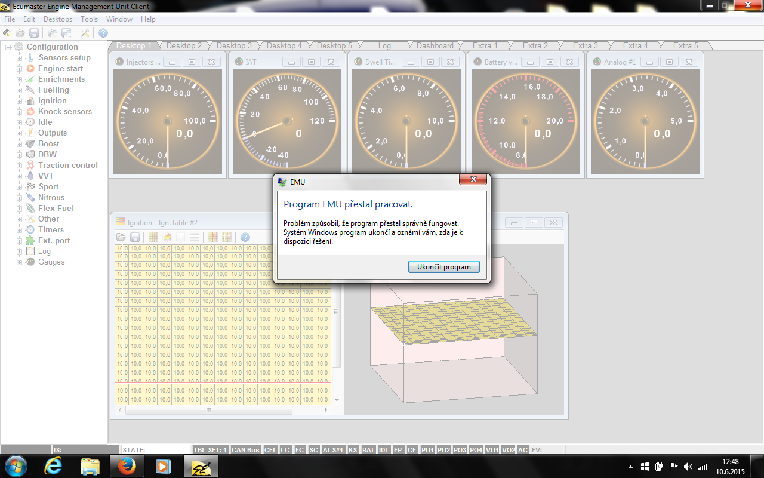Click the Ukončit program button
This screenshot has width=764, height=478.
click(443, 267)
